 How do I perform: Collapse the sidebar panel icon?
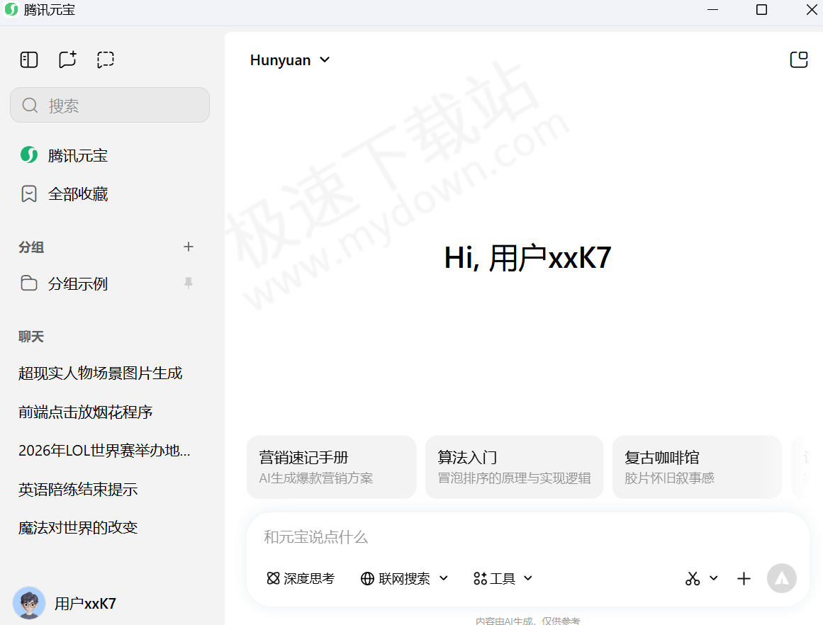point(29,60)
